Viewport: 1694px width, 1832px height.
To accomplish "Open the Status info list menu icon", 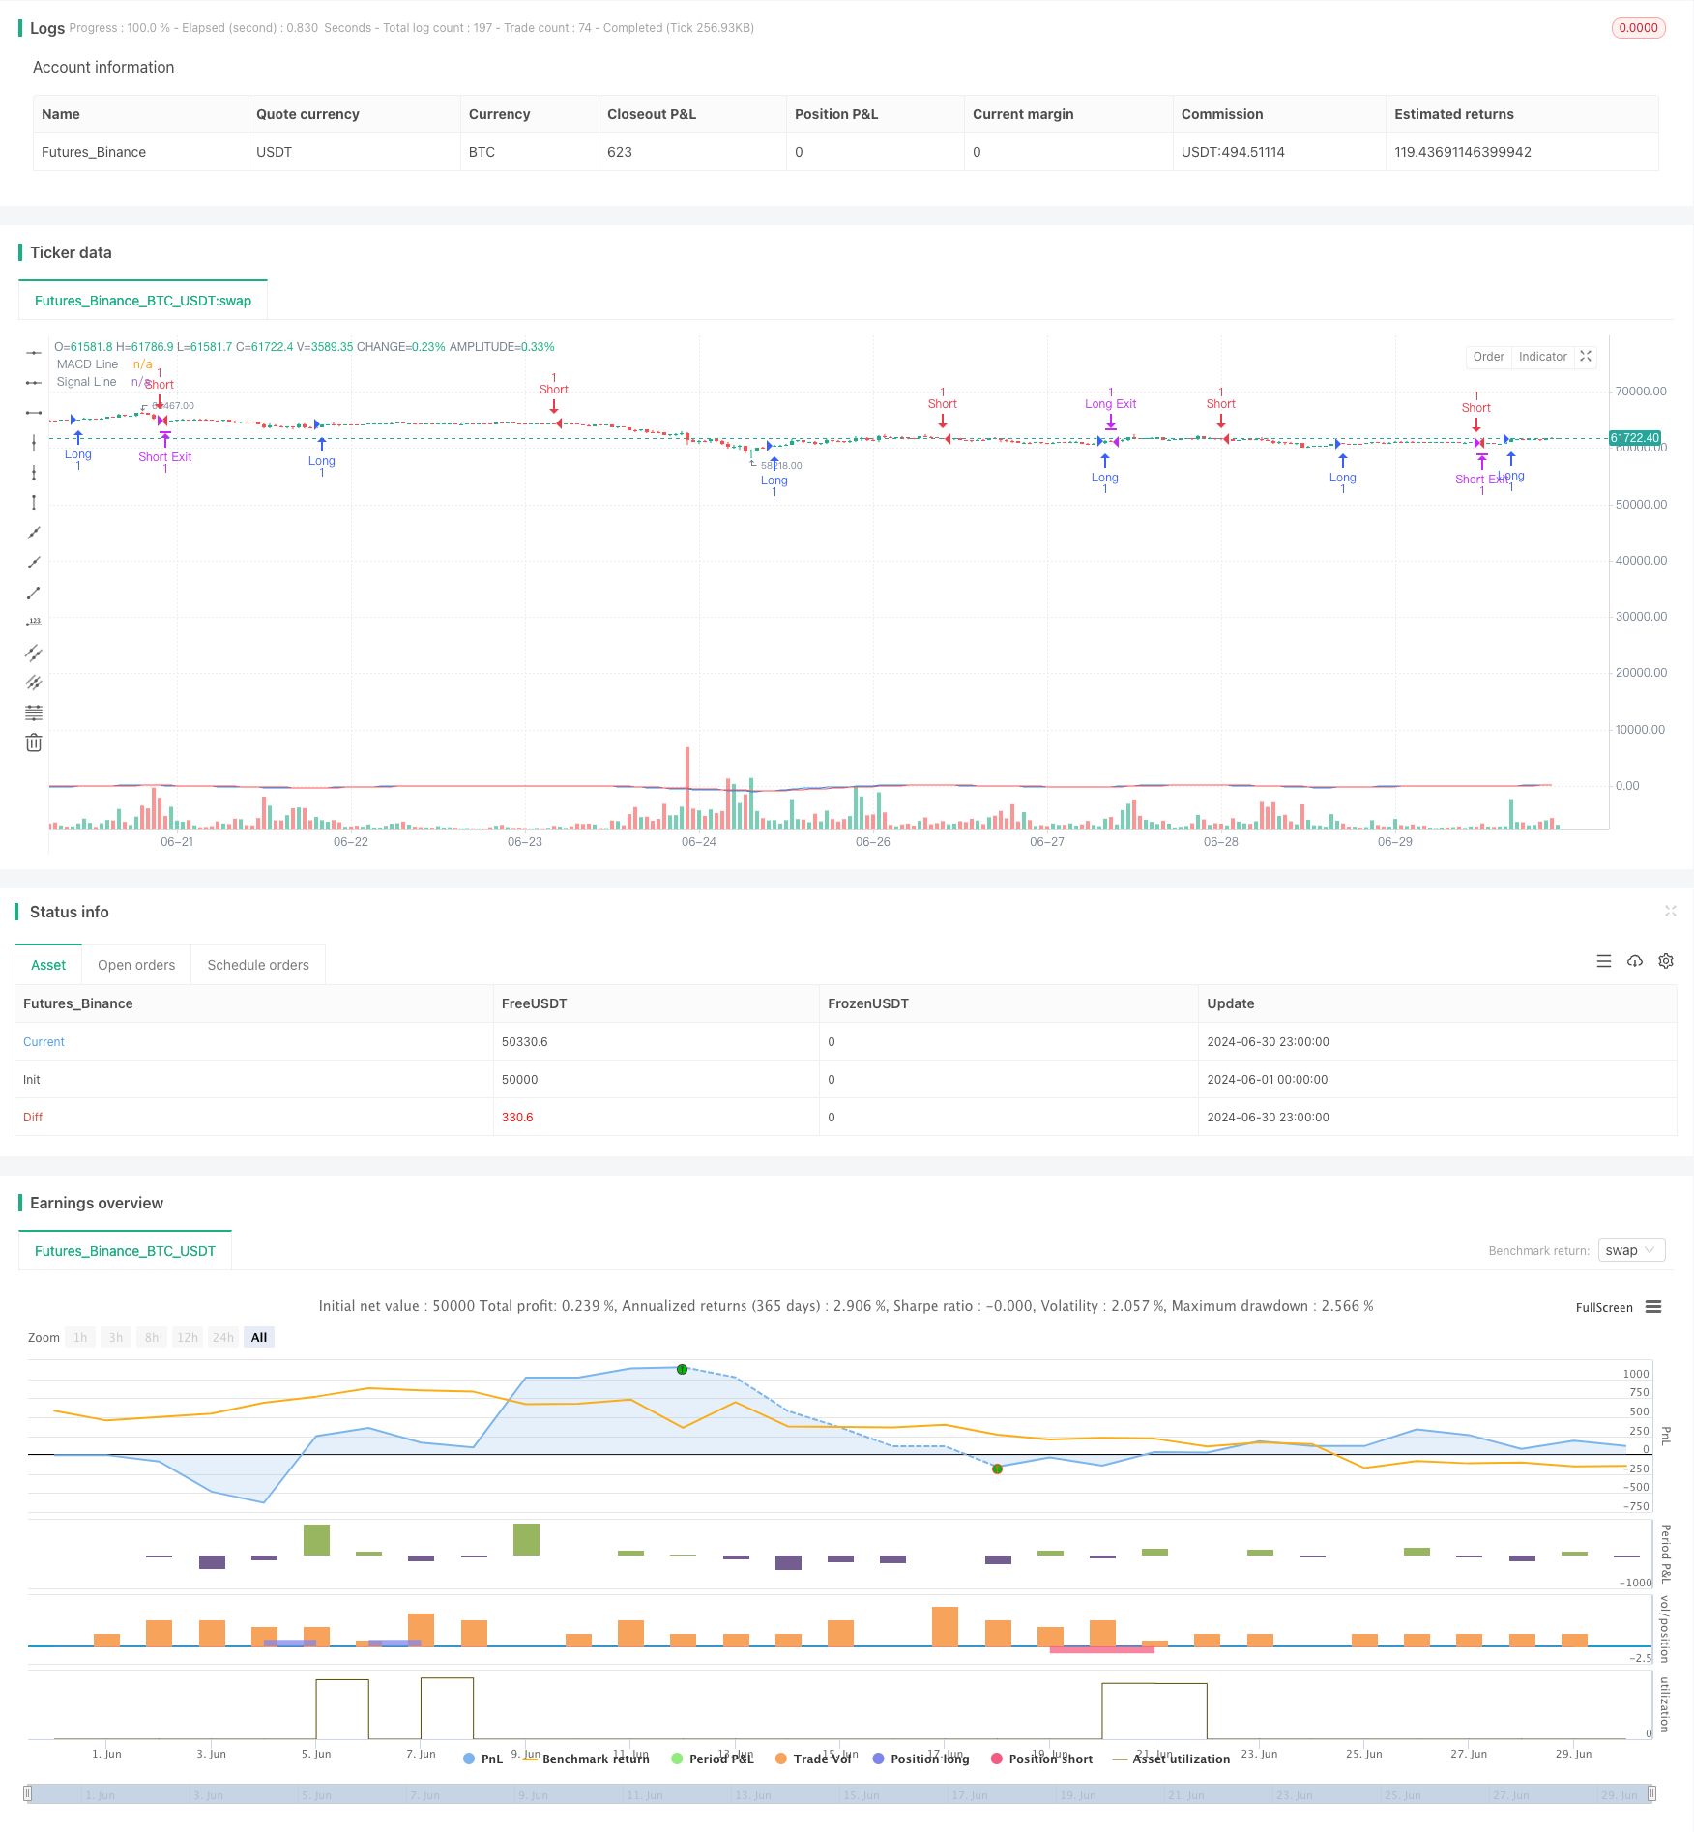I will click(x=1604, y=961).
